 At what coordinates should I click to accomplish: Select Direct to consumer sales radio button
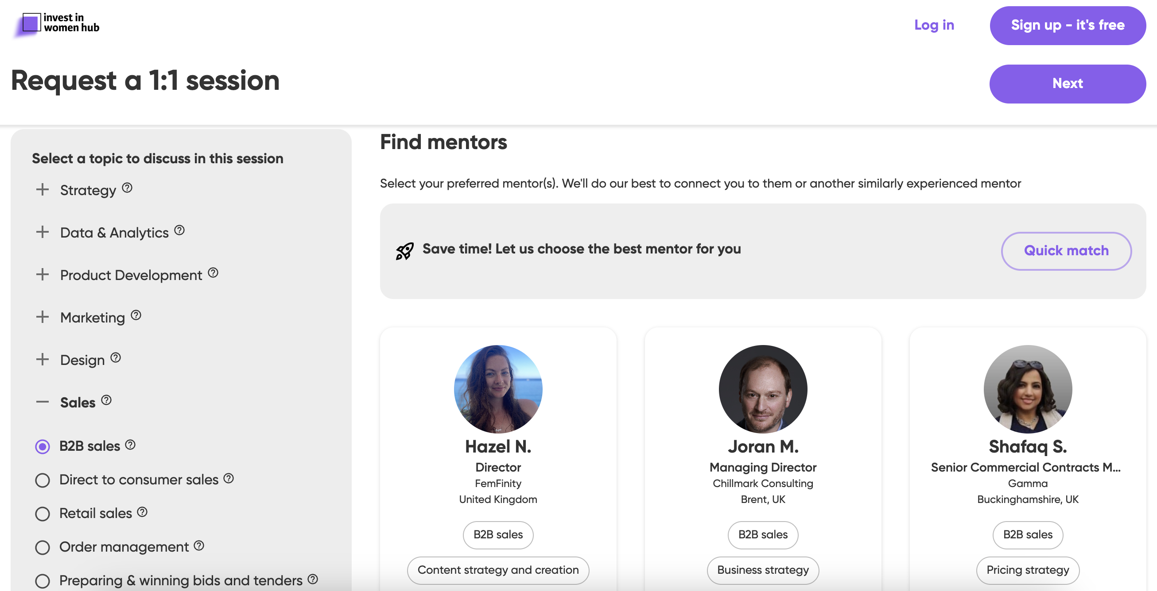[43, 480]
